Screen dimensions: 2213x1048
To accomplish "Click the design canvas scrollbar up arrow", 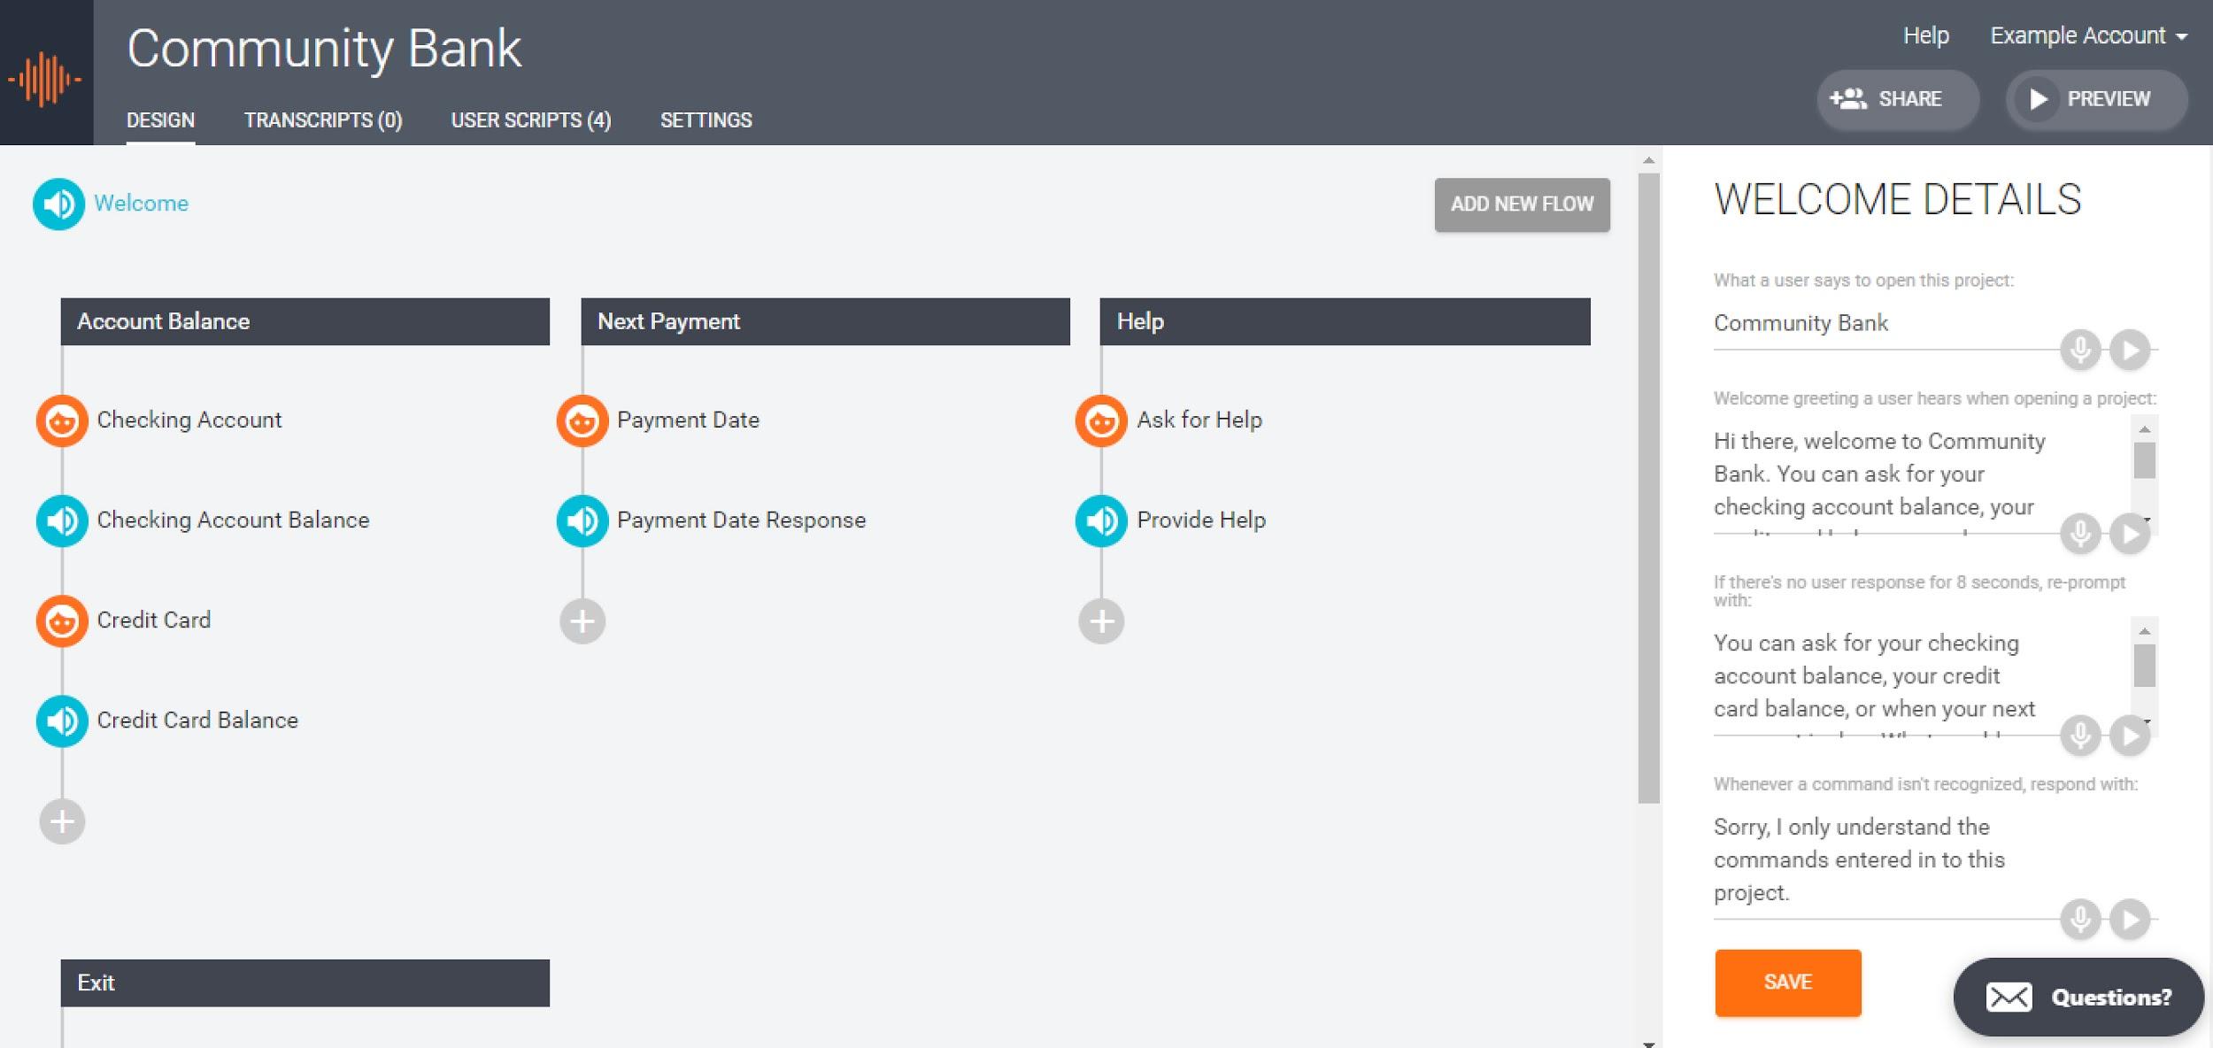I will (1648, 161).
